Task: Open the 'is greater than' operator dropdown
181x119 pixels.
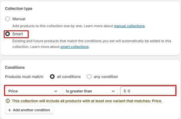Action: pos(90,91)
